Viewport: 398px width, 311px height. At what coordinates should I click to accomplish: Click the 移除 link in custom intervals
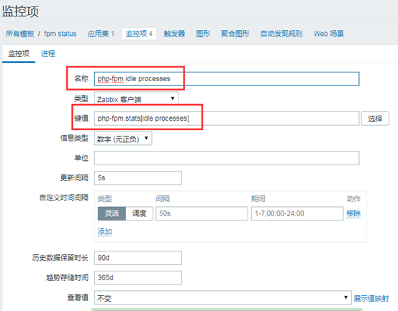tap(353, 213)
